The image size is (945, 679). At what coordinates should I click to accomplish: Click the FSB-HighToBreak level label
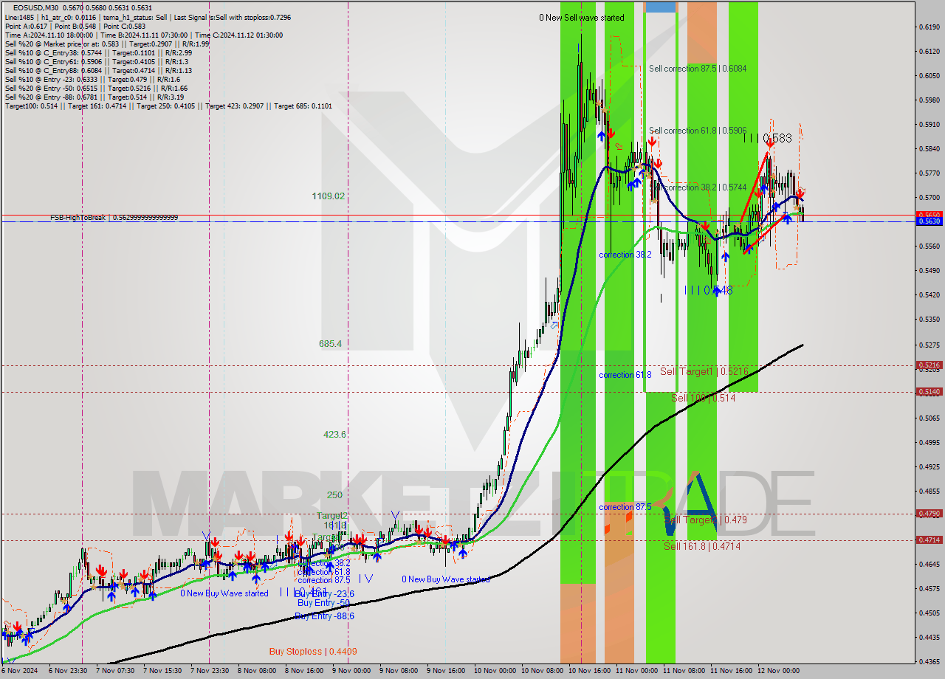click(x=114, y=218)
